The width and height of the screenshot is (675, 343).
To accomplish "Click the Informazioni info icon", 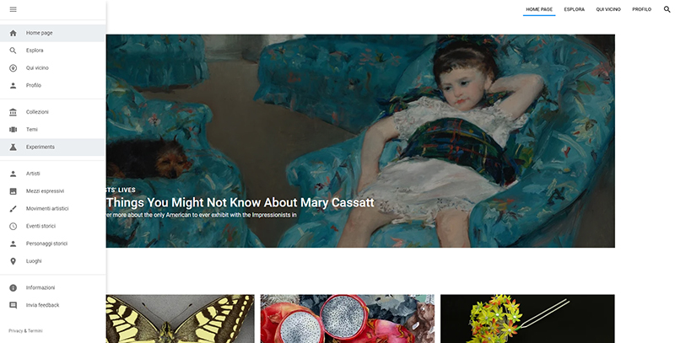I will pos(13,288).
